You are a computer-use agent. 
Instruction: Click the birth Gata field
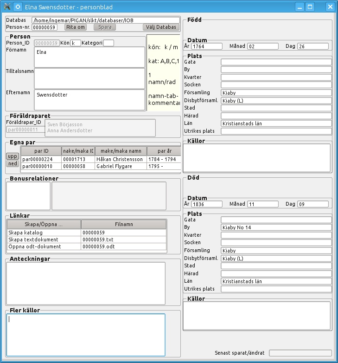point(276,62)
